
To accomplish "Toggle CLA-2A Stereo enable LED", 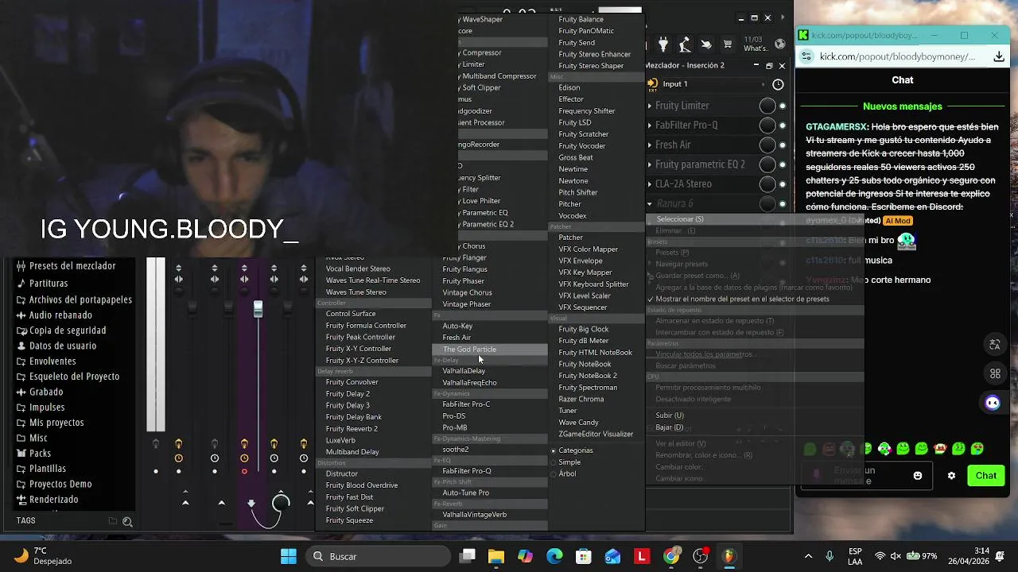I will tap(783, 184).
